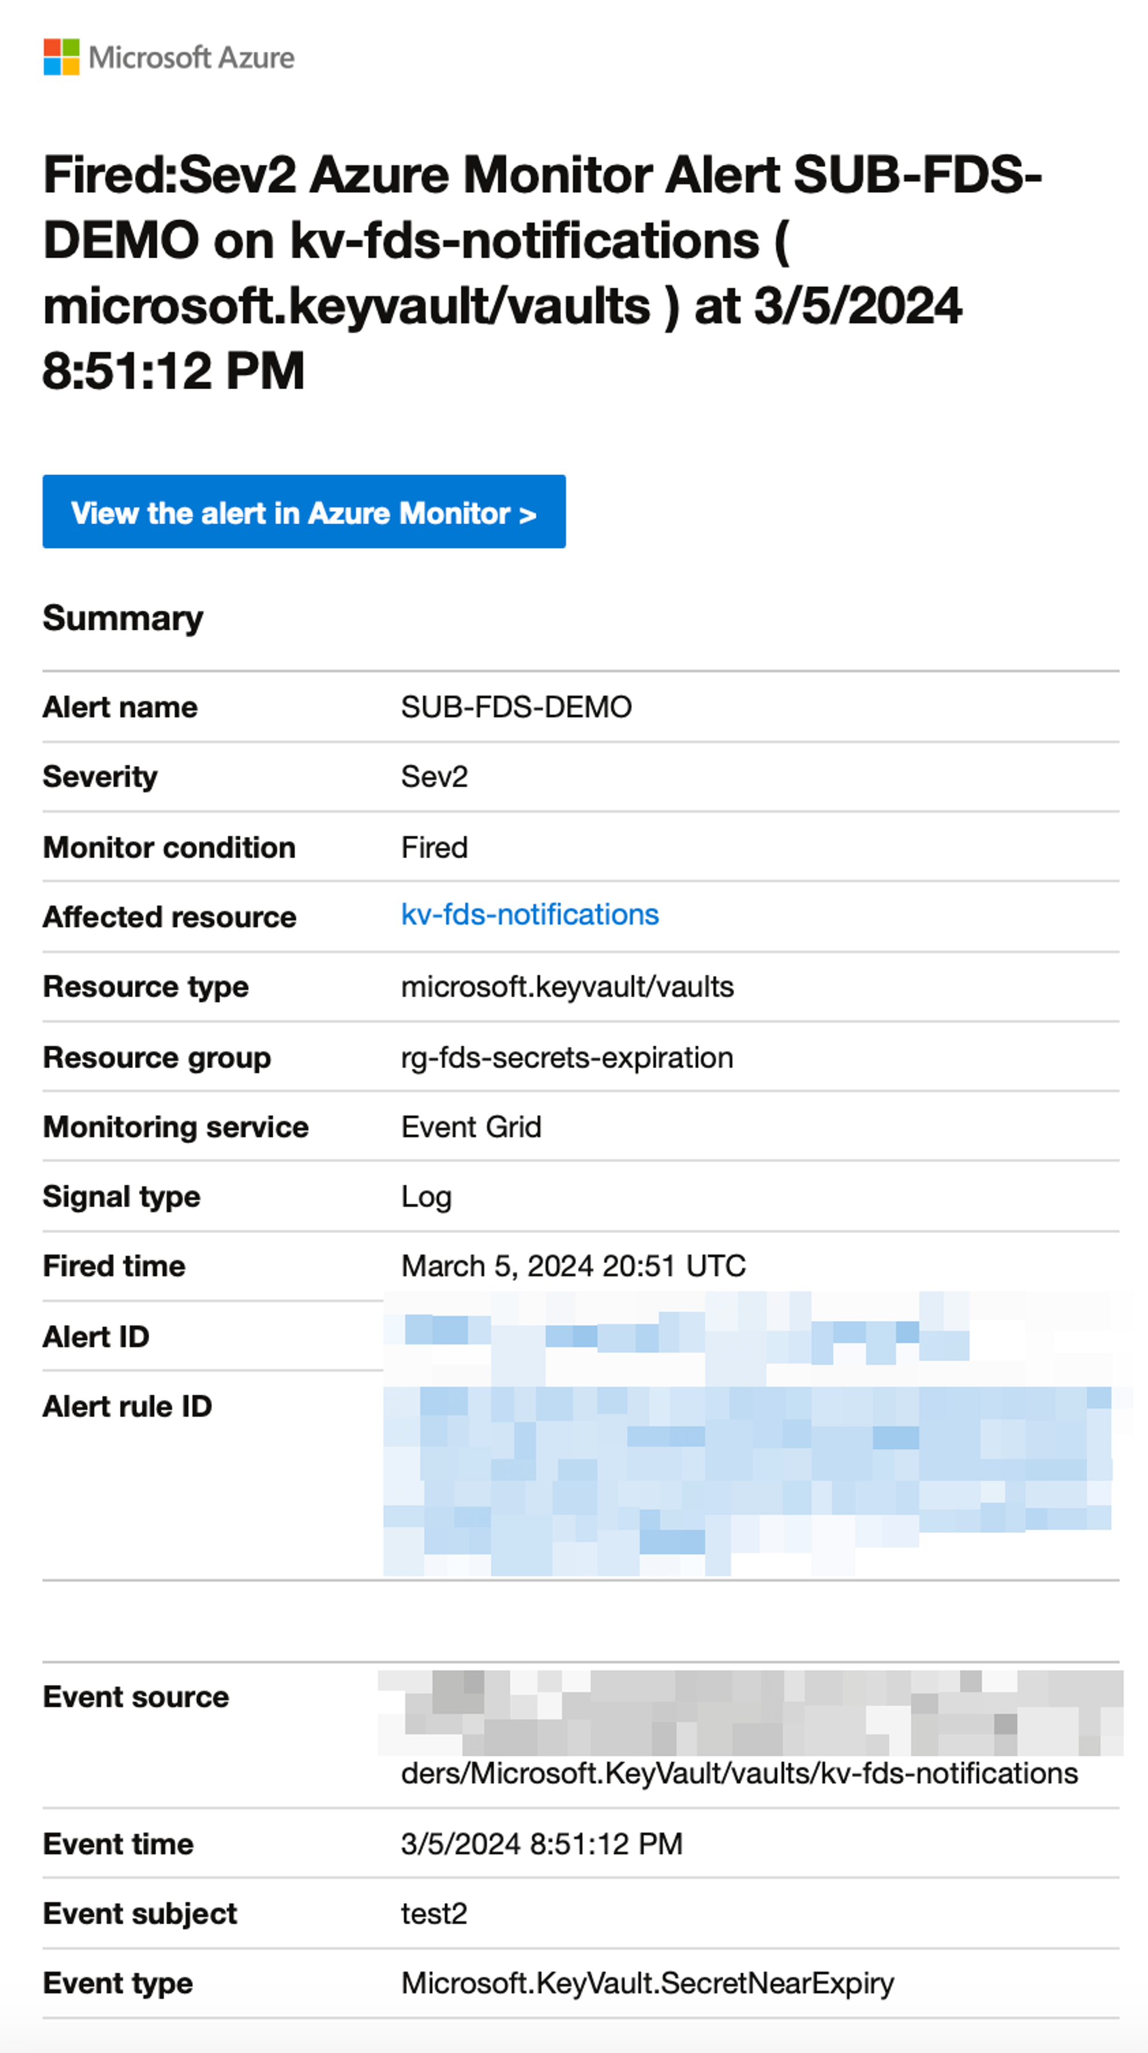Click the 'Fired time' label
Screen dimensions: 1148x2053
click(114, 1266)
